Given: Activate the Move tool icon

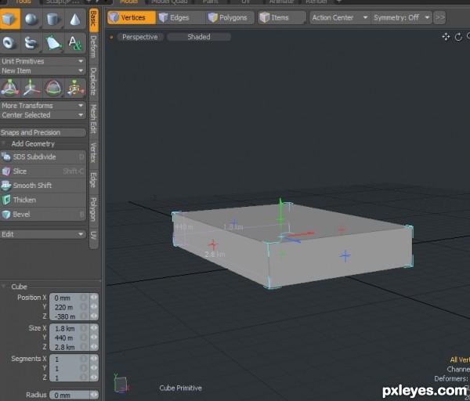Looking at the screenshot, I should point(31,88).
